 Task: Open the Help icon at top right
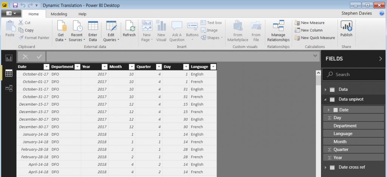tap(381, 14)
